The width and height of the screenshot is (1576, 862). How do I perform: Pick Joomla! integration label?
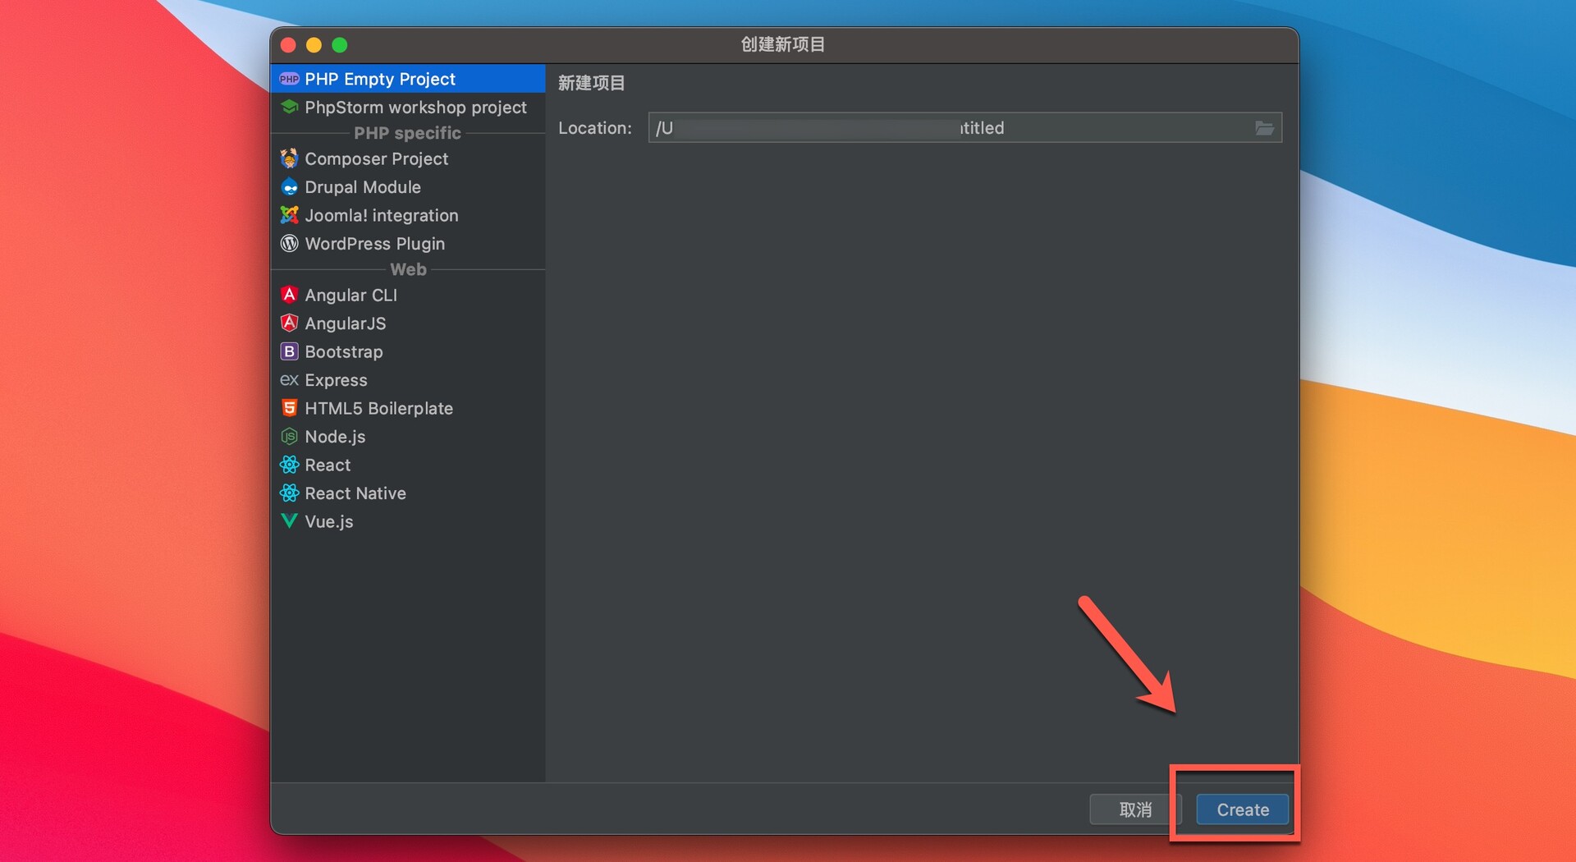[382, 215]
